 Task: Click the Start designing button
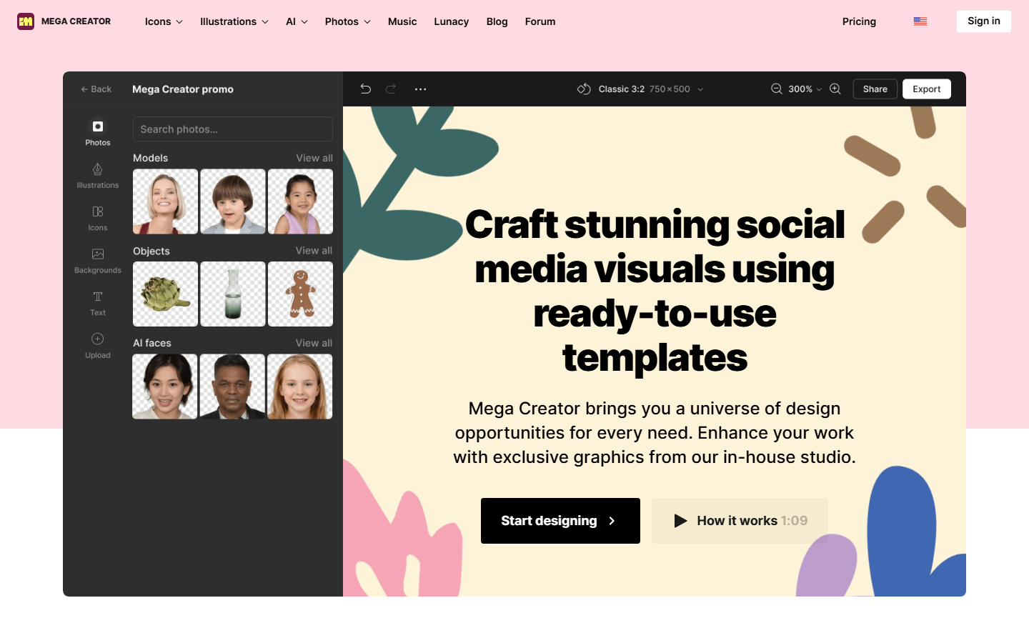560,521
